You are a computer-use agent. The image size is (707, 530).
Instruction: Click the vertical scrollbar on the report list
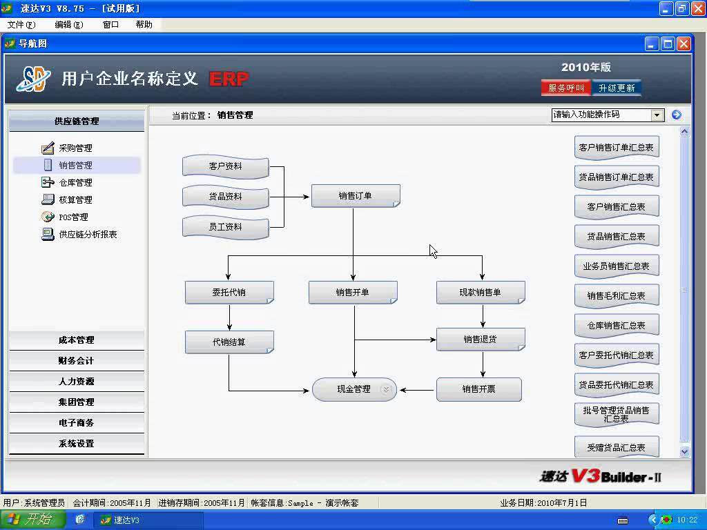683,290
